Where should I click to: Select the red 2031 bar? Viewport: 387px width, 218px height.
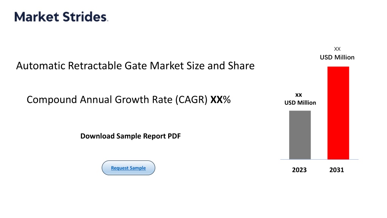pos(338,113)
